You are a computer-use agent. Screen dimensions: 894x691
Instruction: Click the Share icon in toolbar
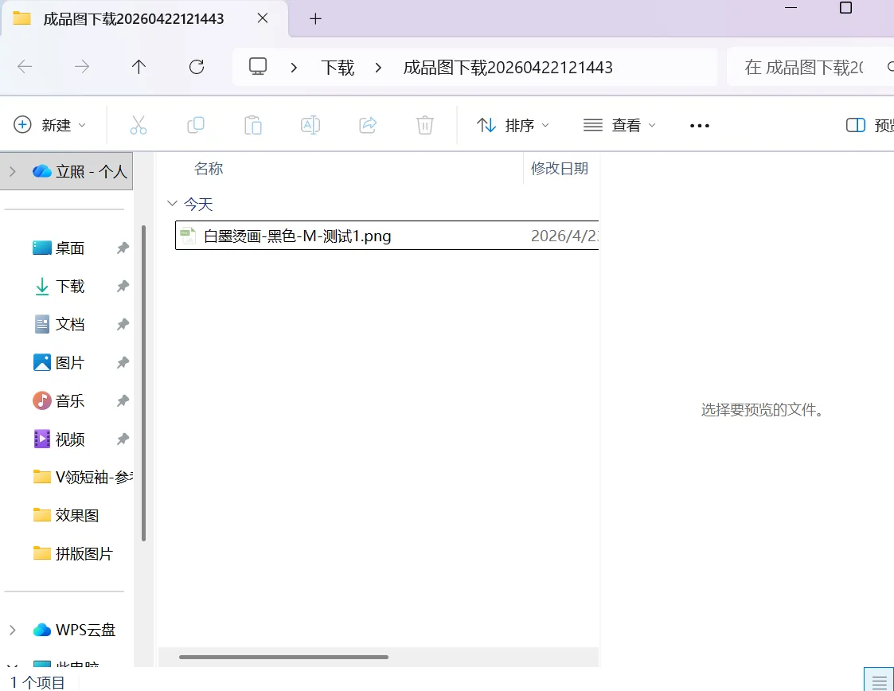coord(368,125)
